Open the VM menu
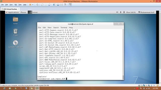This screenshot has width=161, height=90. 16,5
